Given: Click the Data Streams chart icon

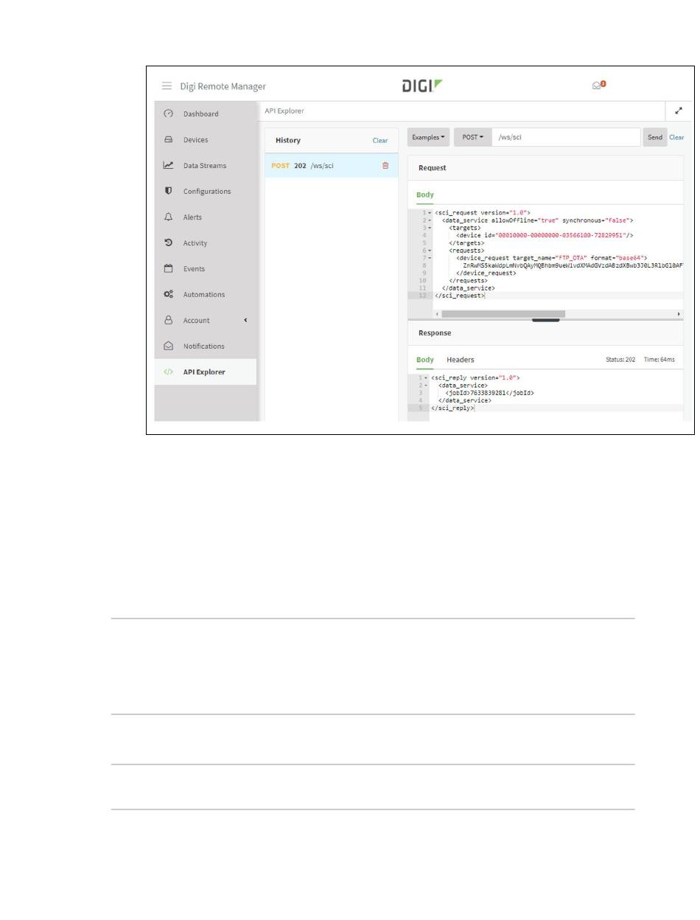Looking at the screenshot, I should coord(168,165).
